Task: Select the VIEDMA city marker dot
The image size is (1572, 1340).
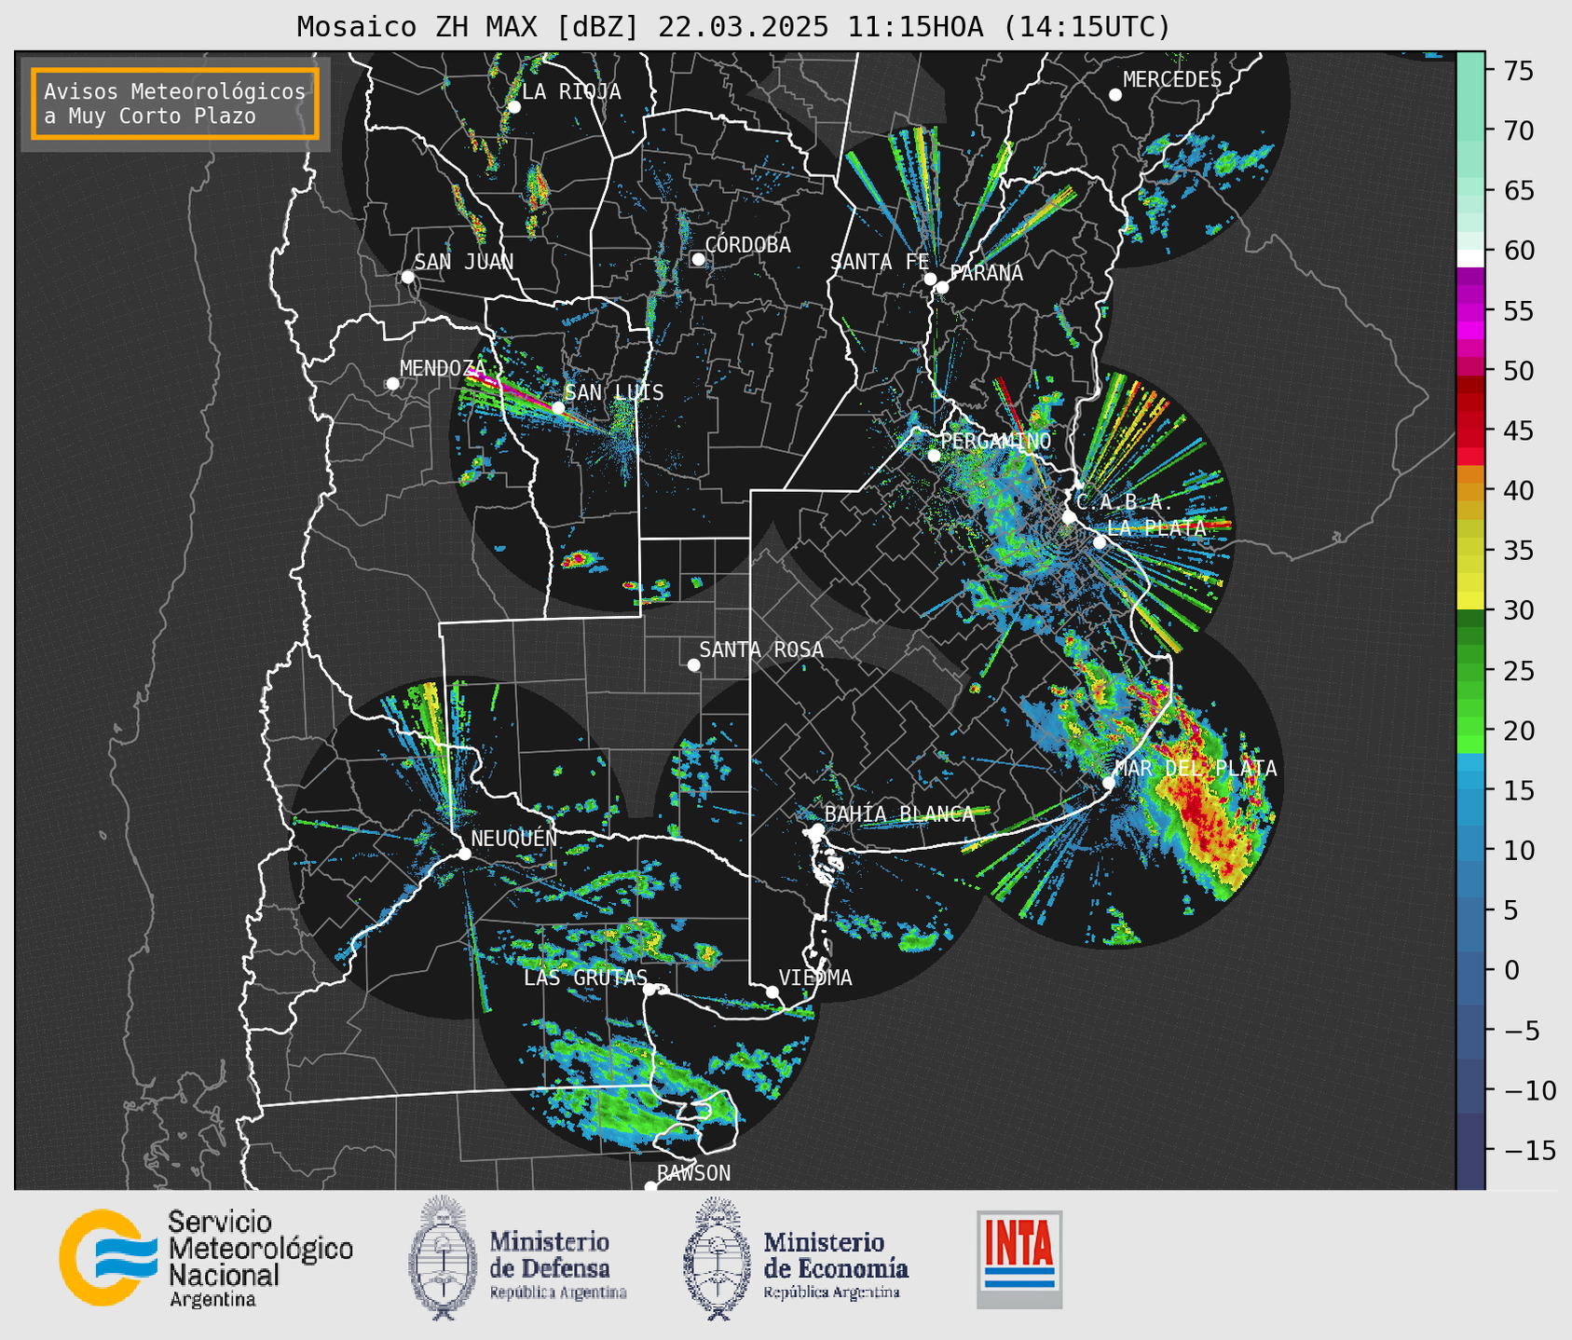Action: point(772,991)
